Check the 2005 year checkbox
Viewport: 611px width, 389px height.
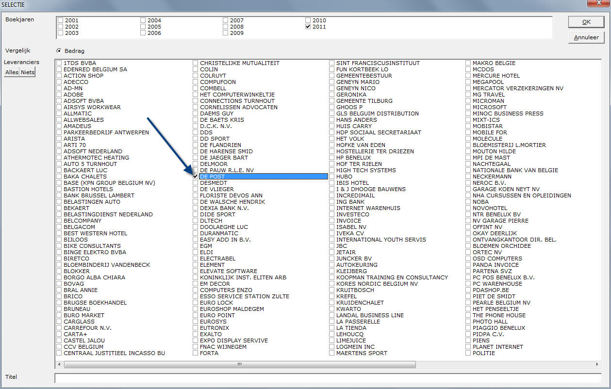pos(143,27)
